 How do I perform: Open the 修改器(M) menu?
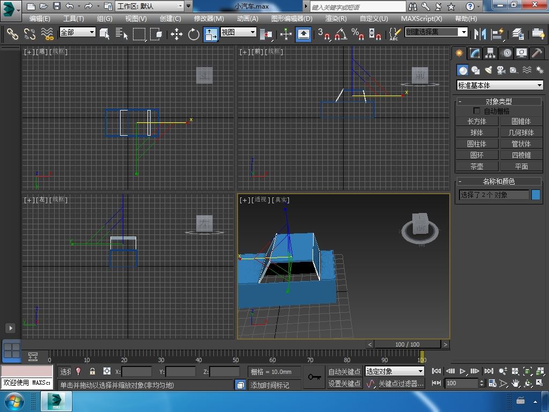(x=209, y=18)
